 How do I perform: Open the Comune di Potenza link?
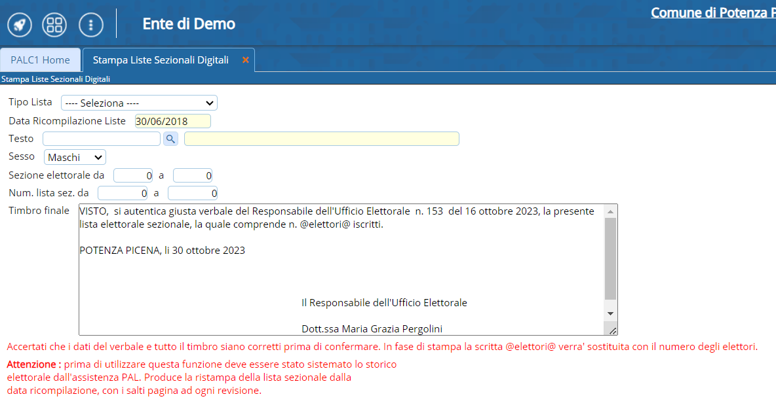(x=713, y=12)
